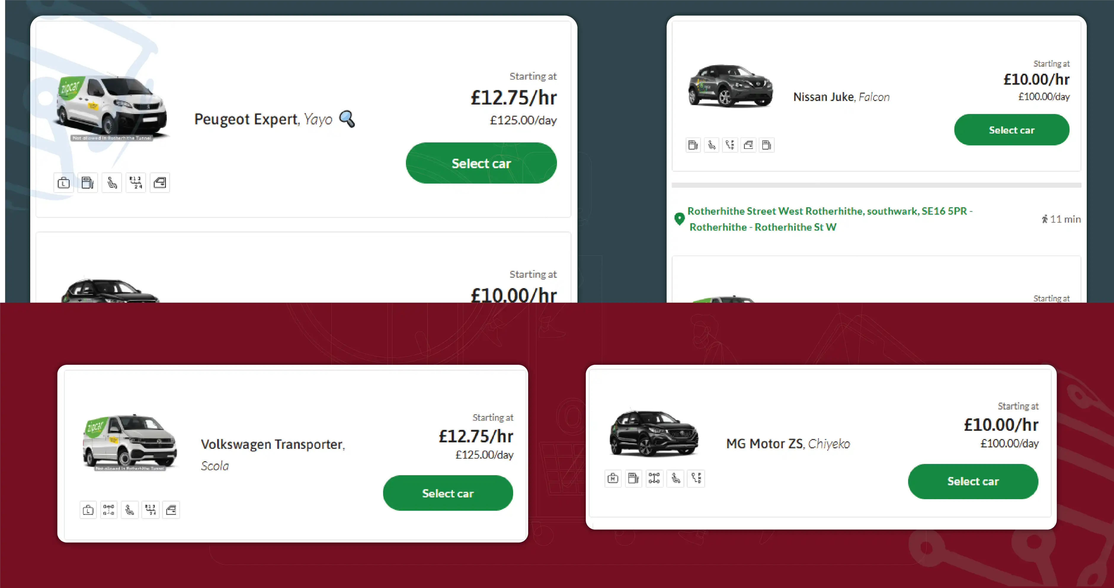Click the drivetrain icon on MG Motor ZS card
1114x588 pixels.
654,479
